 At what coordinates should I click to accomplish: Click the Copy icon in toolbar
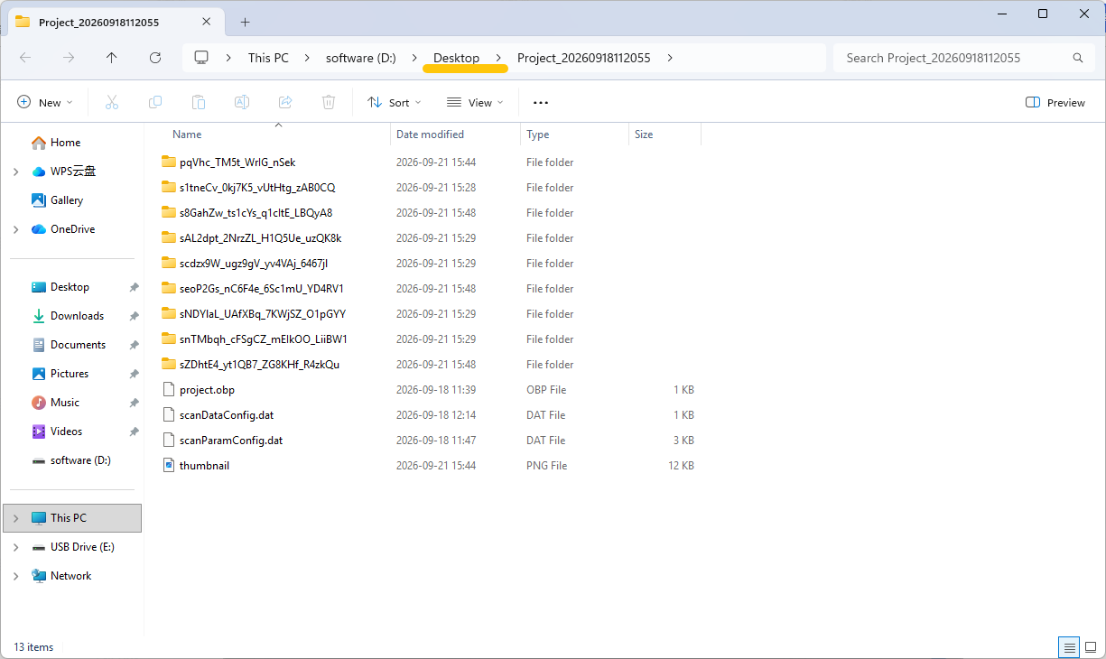(155, 103)
